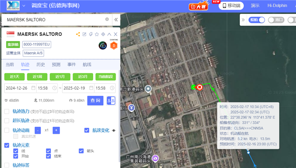
Task: Uncheck the 箭头 track element checkbox
Action: point(81,151)
